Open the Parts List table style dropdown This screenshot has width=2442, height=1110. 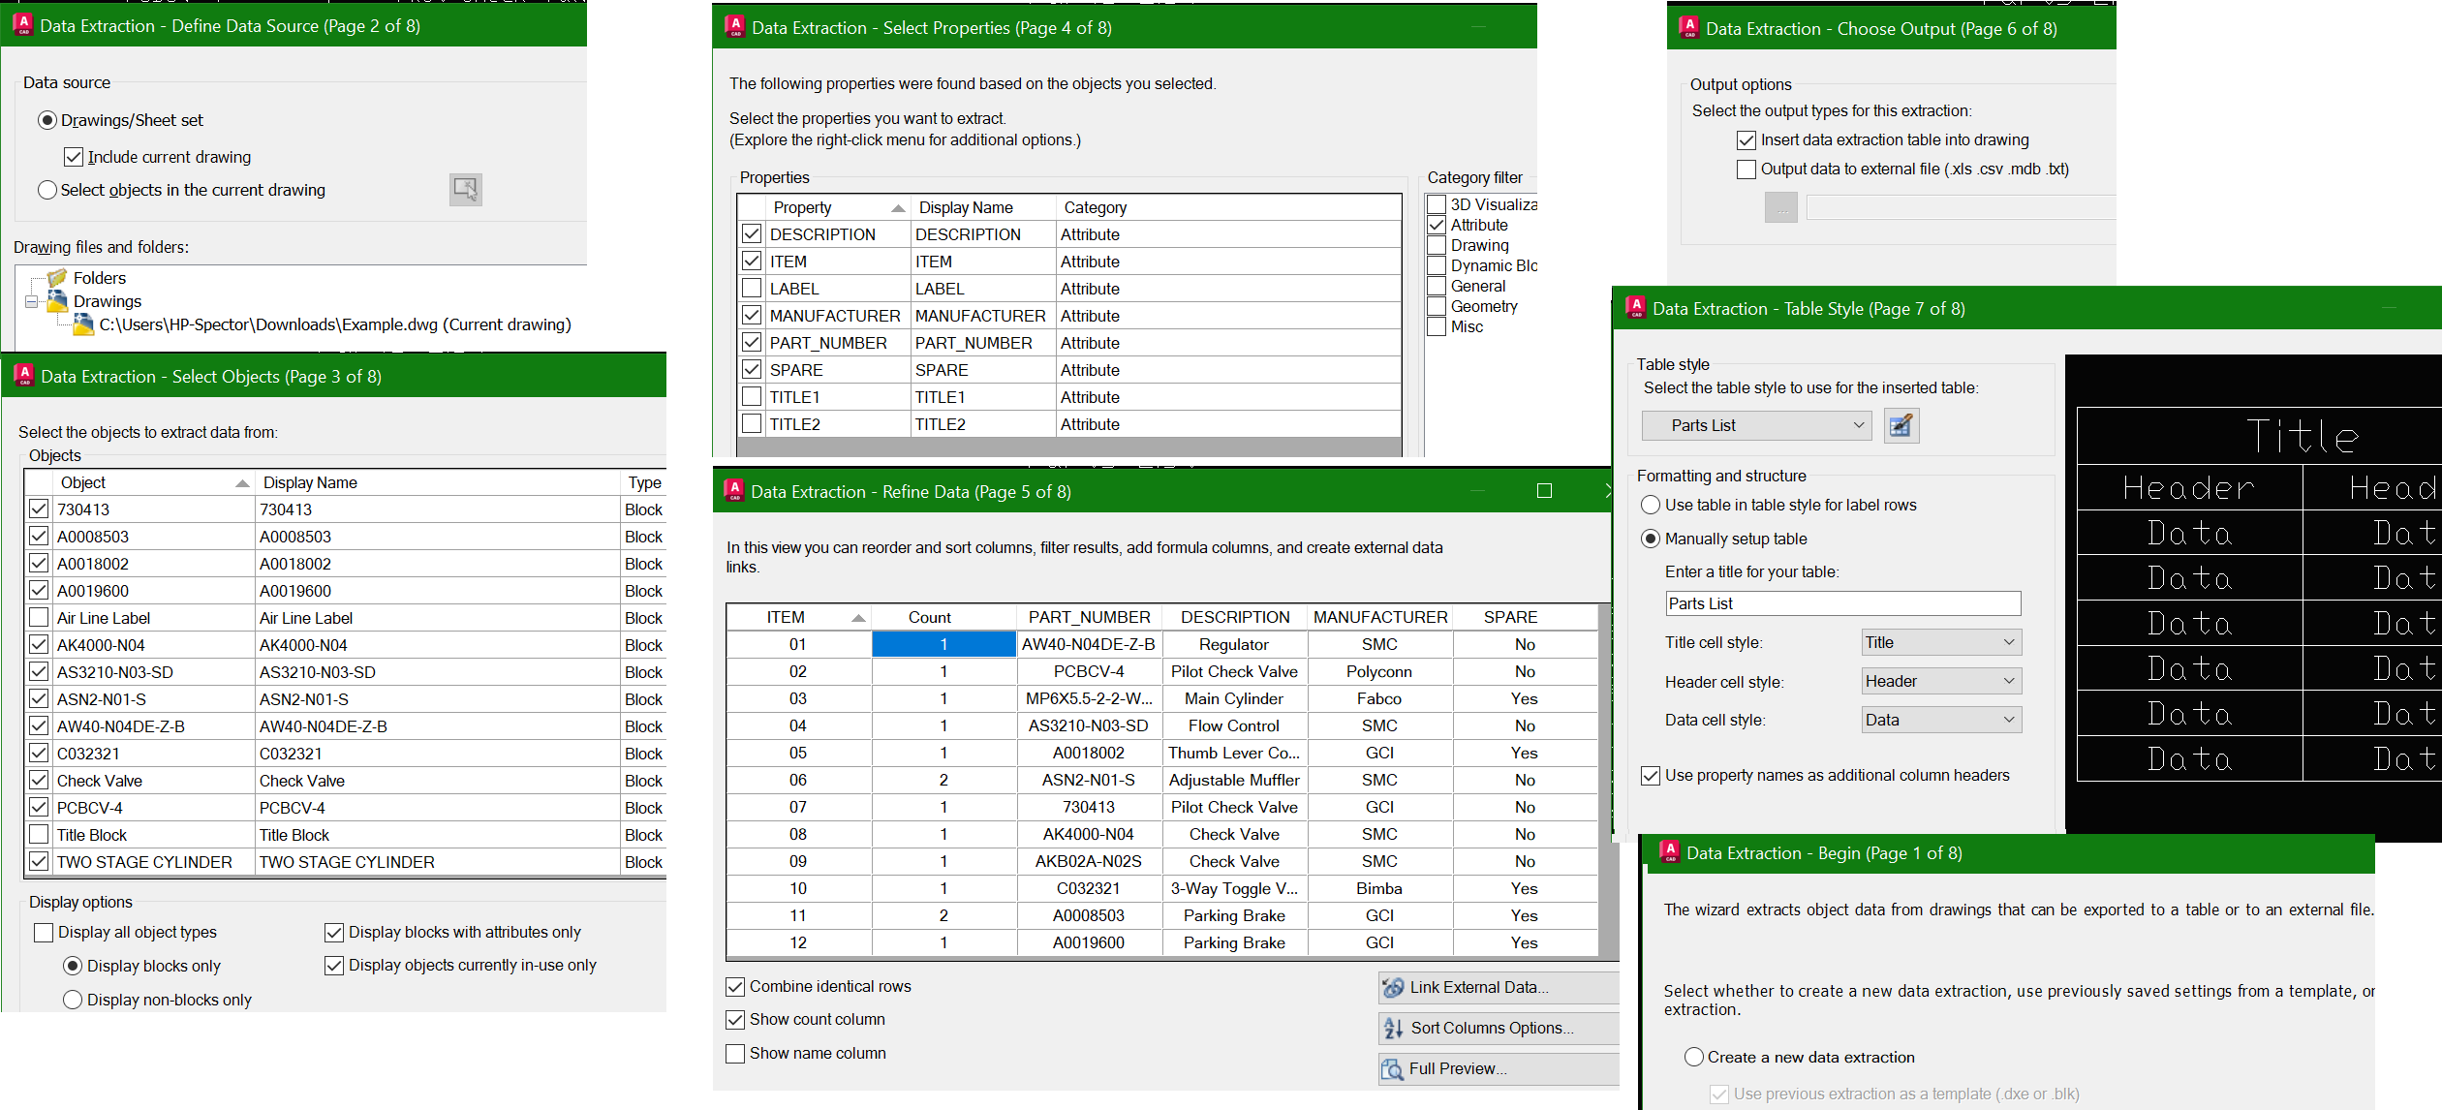pyautogui.click(x=1756, y=425)
